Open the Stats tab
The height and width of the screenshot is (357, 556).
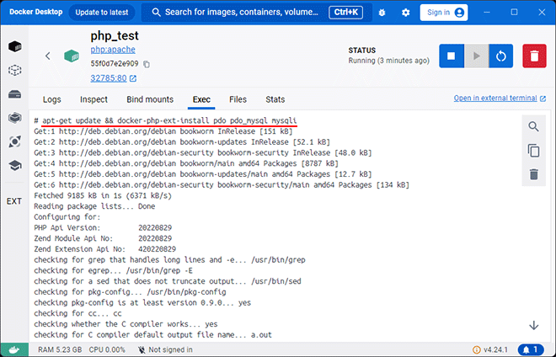275,99
